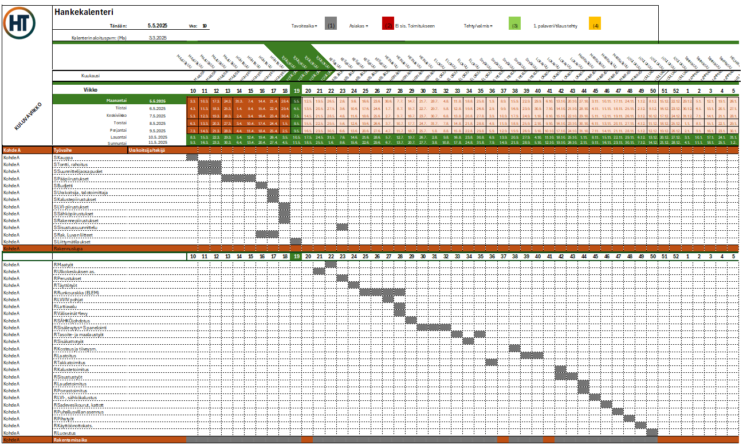Click the Tiistai day label
The height and width of the screenshot is (445, 743).
(x=121, y=108)
